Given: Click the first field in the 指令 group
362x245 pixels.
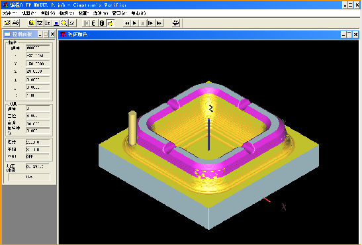Looking at the screenshot, I should tap(38, 48).
